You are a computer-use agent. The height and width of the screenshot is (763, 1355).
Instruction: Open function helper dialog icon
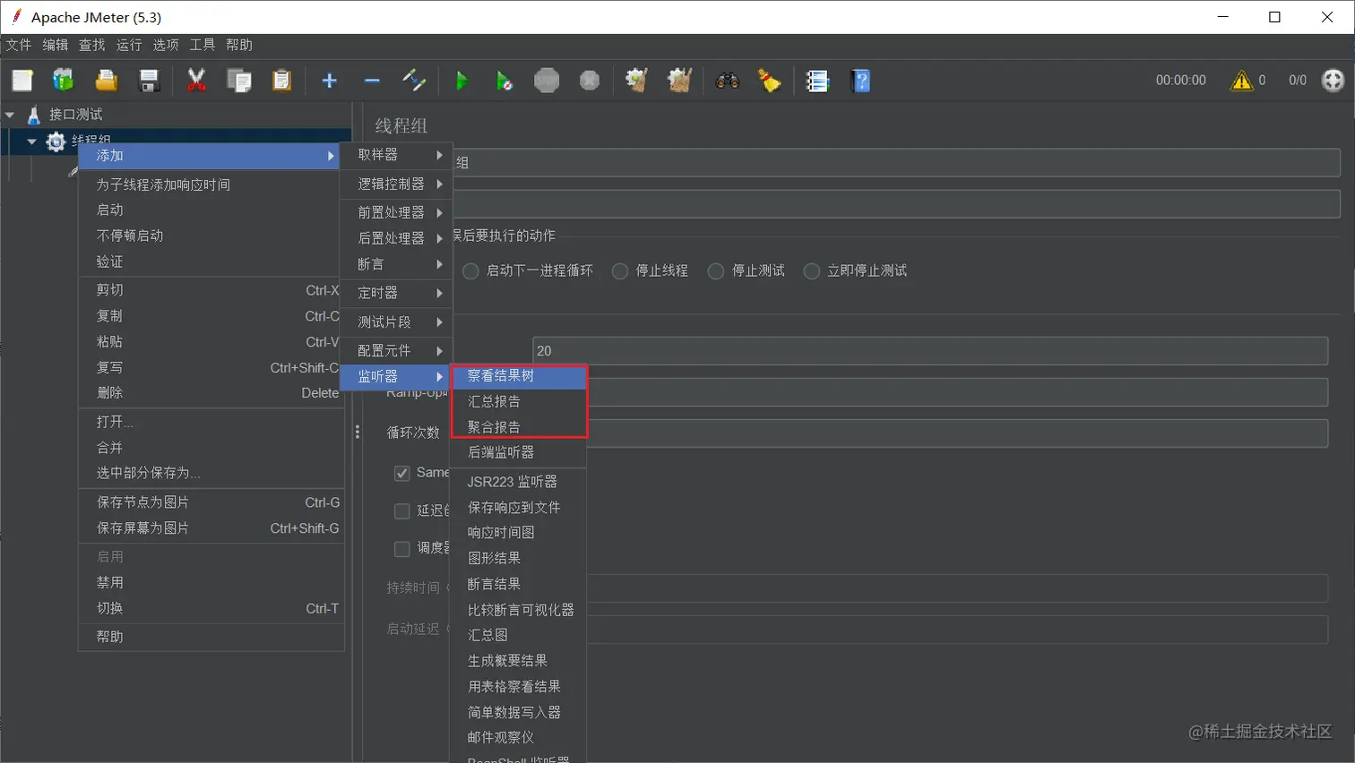817,81
